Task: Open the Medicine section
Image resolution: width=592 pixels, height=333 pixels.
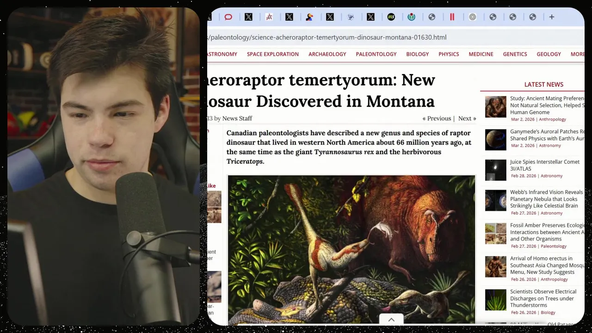Action: [x=481, y=54]
